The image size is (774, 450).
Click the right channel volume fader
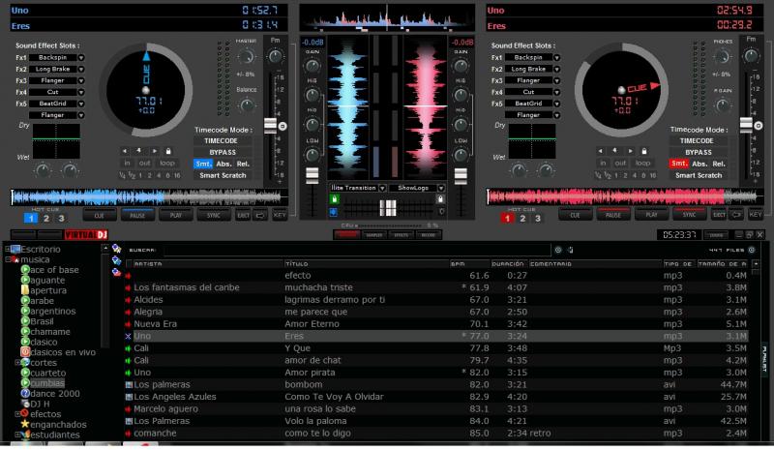[x=461, y=176]
